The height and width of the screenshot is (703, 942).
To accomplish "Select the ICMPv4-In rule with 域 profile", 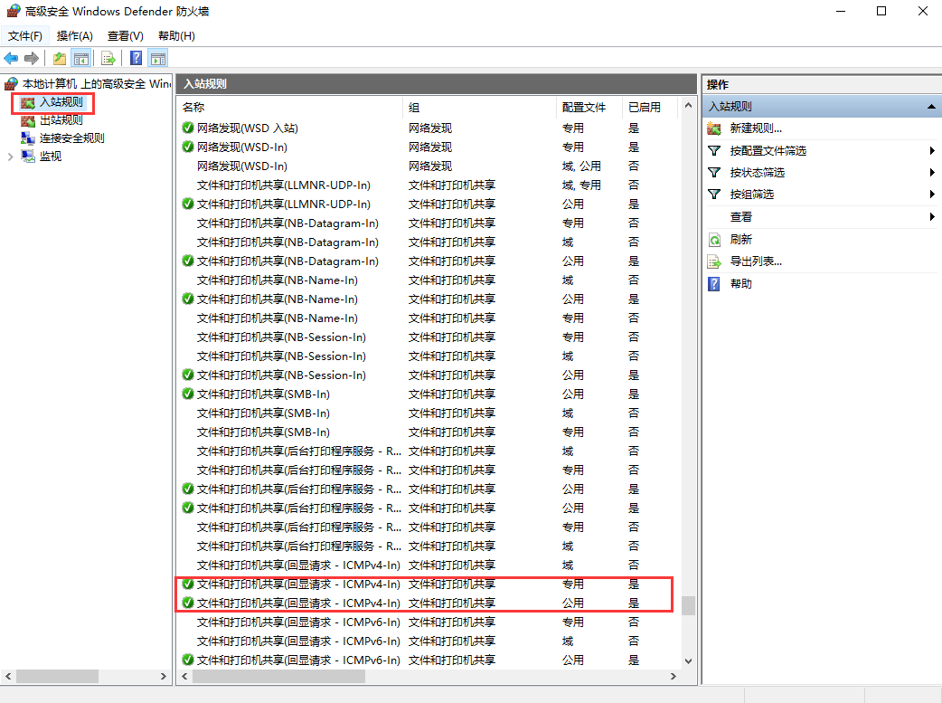I will click(429, 565).
